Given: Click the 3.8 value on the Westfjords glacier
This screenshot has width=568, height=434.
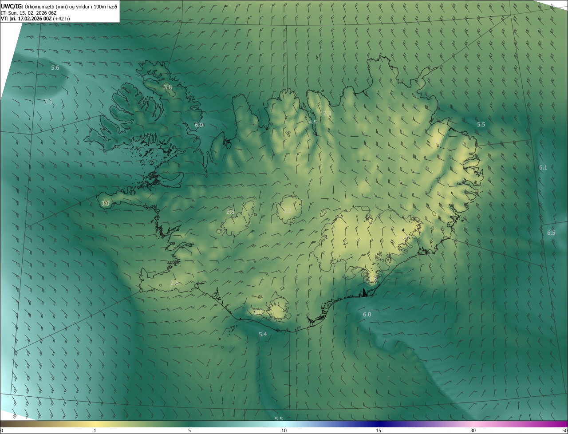Looking at the screenshot, I should click(168, 87).
